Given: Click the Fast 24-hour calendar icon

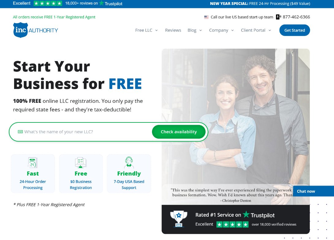Looking at the screenshot, I should 32,163.
